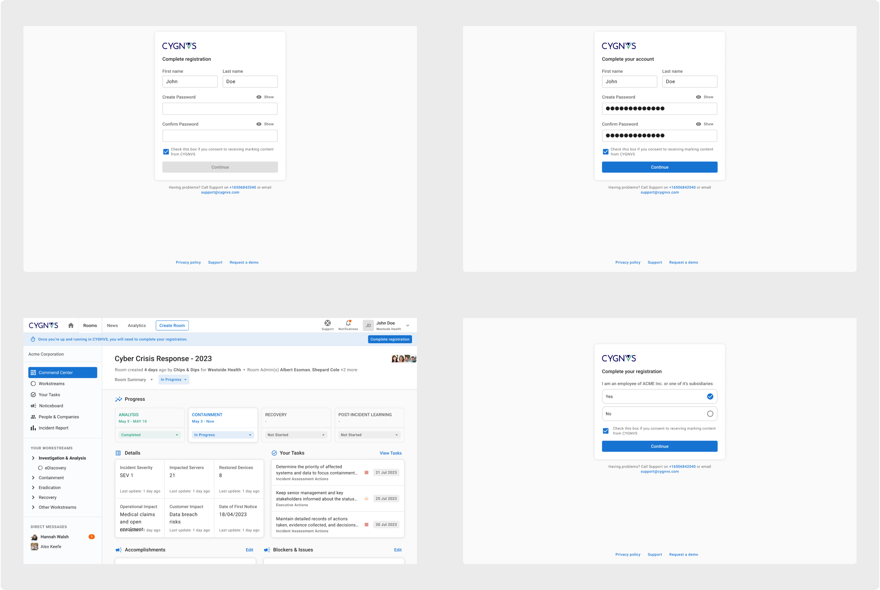Switch to Rooms tab
The image size is (880, 590).
(90, 325)
